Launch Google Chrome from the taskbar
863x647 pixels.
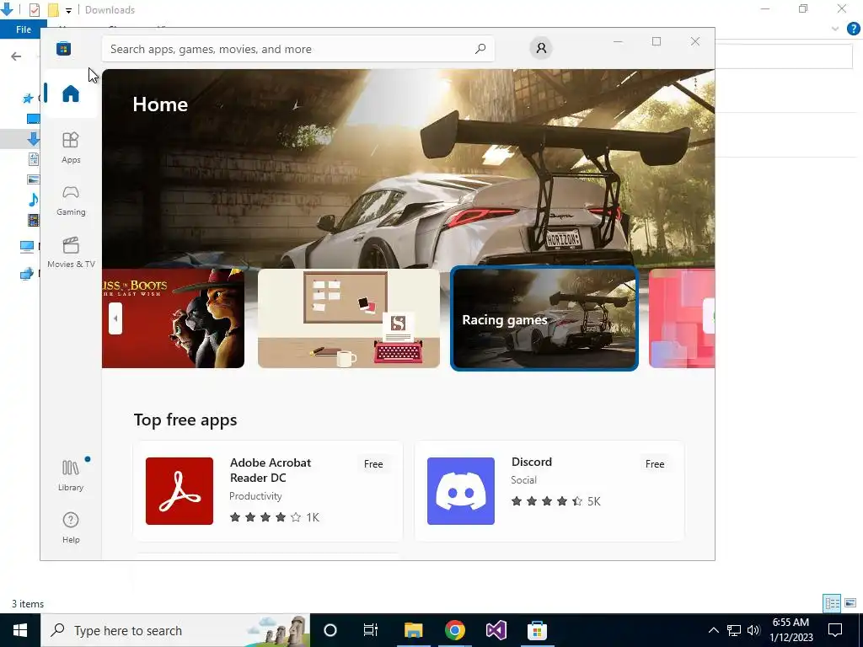pos(454,630)
